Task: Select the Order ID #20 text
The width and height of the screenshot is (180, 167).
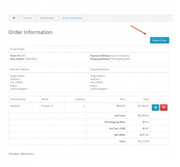Action: (x=18, y=56)
